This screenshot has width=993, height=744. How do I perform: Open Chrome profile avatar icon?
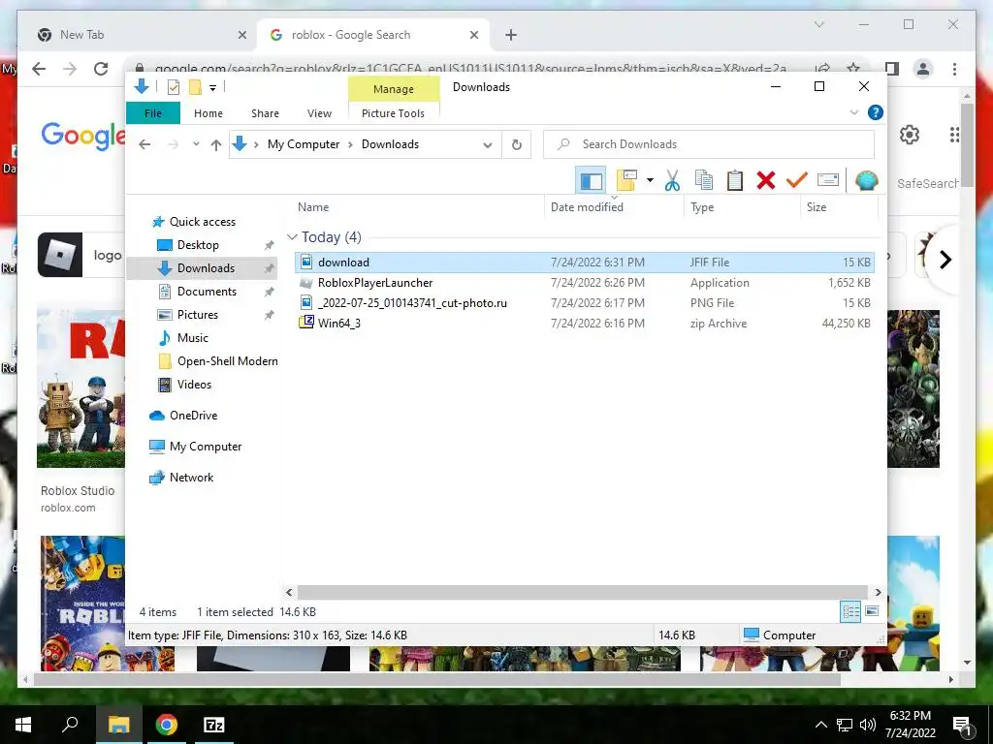tap(923, 69)
